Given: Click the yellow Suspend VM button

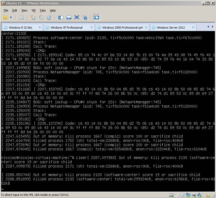Looking at the screenshot, I should coord(5,17).
